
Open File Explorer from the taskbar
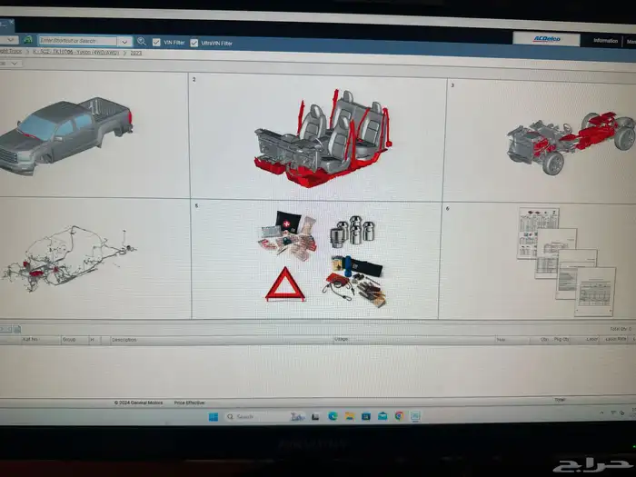[349, 416]
